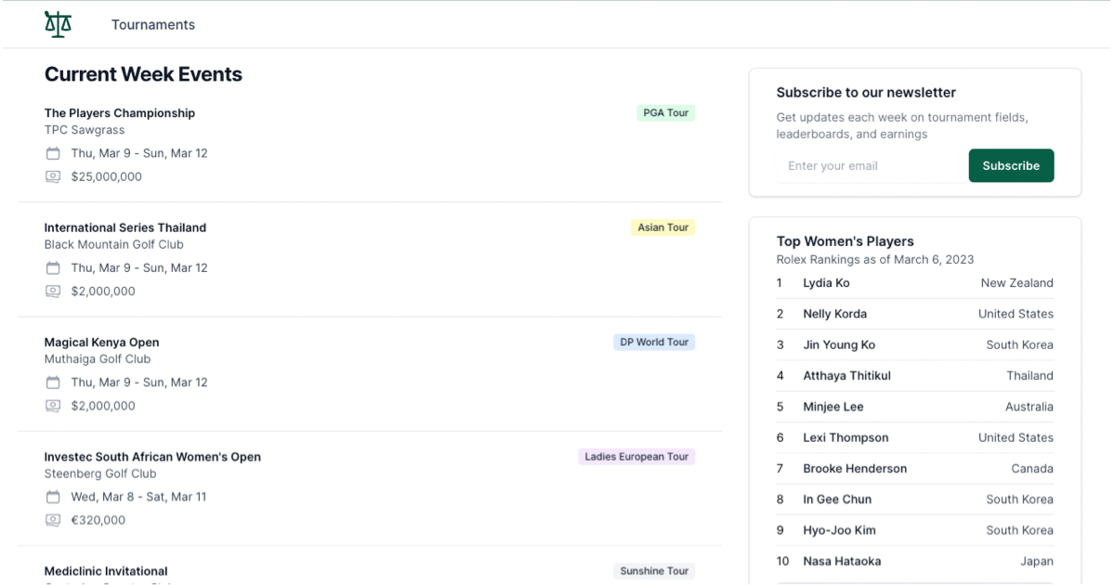Click the scales logo icon in header
Screen dimensions: 1114x585
pos(58,24)
